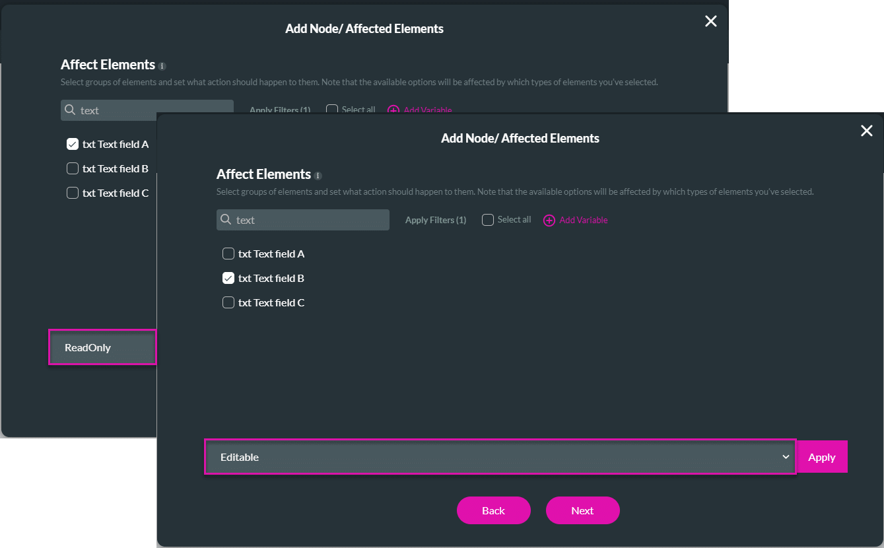The height and width of the screenshot is (548, 884).
Task: Click the Apply button next to Editable
Action: tap(821, 456)
